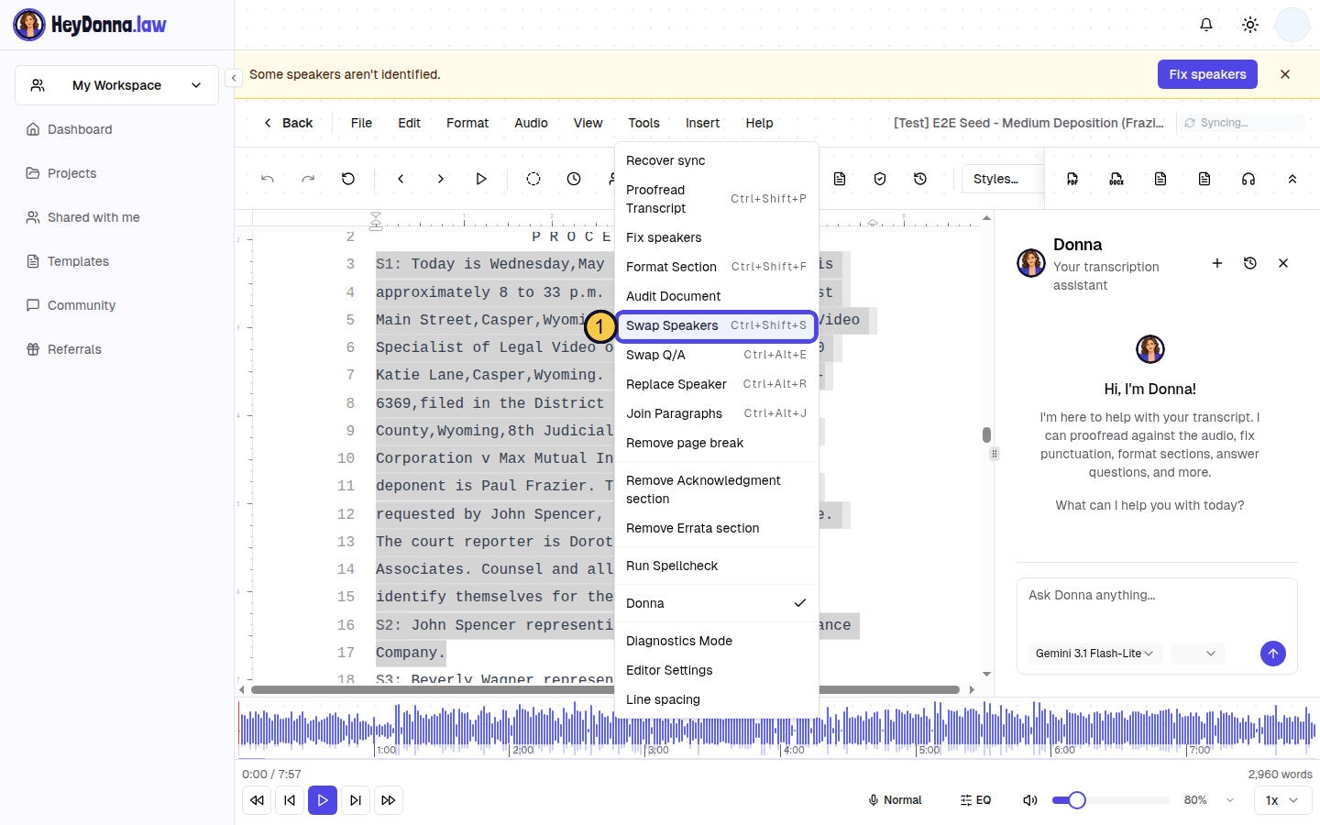
Task: Start new Donna chat with plus icon
Action: coord(1217,263)
